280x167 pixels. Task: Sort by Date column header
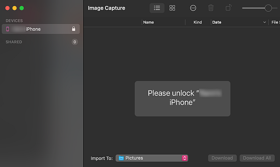coord(217,22)
